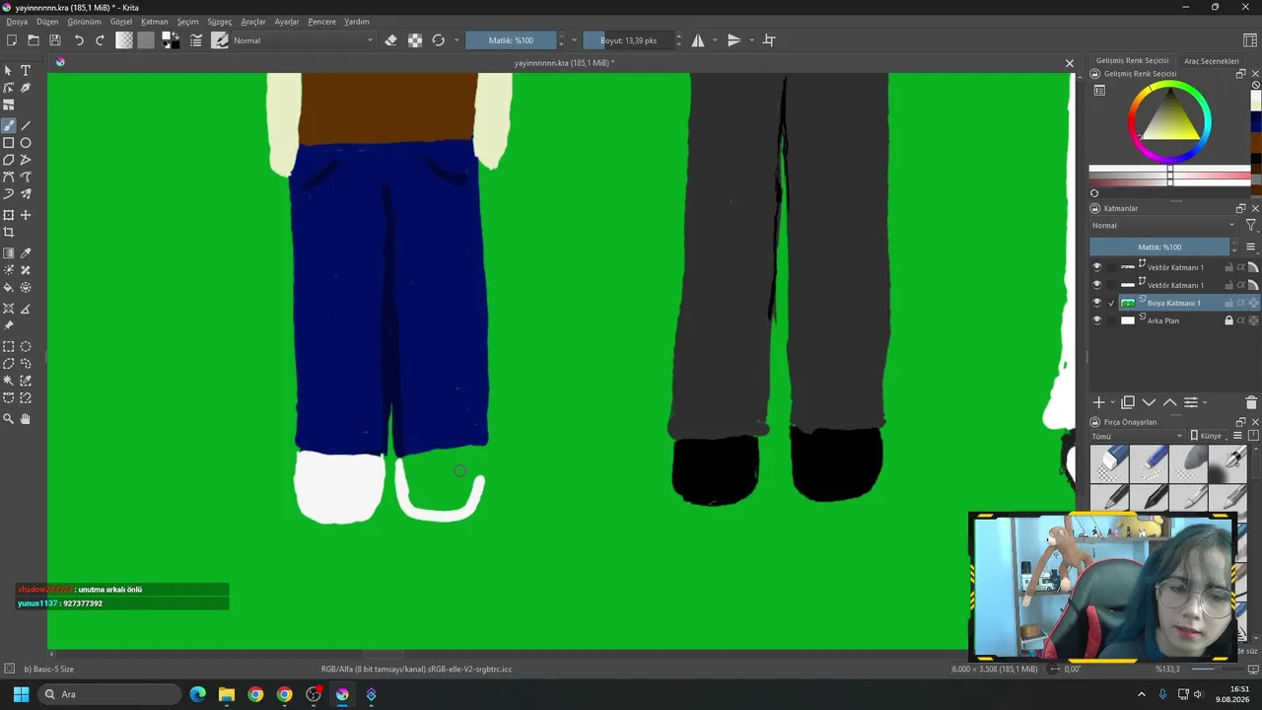Hide the Boya Katmanı 1 layer
The image size is (1262, 710).
tap(1096, 303)
